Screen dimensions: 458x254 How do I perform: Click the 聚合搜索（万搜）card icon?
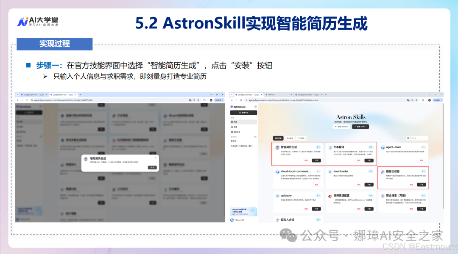pos(383,196)
